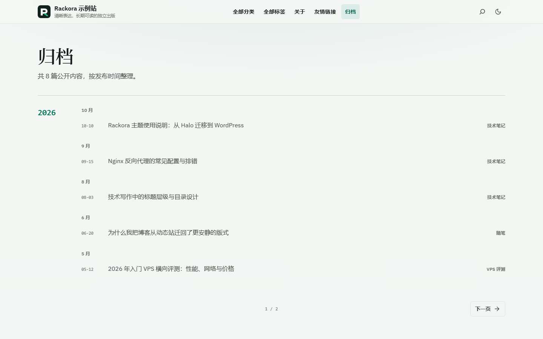The height and width of the screenshot is (339, 543).
Task: Open post 为什么我把博客从动态站迁回了更安静的版式
Action: point(168,233)
